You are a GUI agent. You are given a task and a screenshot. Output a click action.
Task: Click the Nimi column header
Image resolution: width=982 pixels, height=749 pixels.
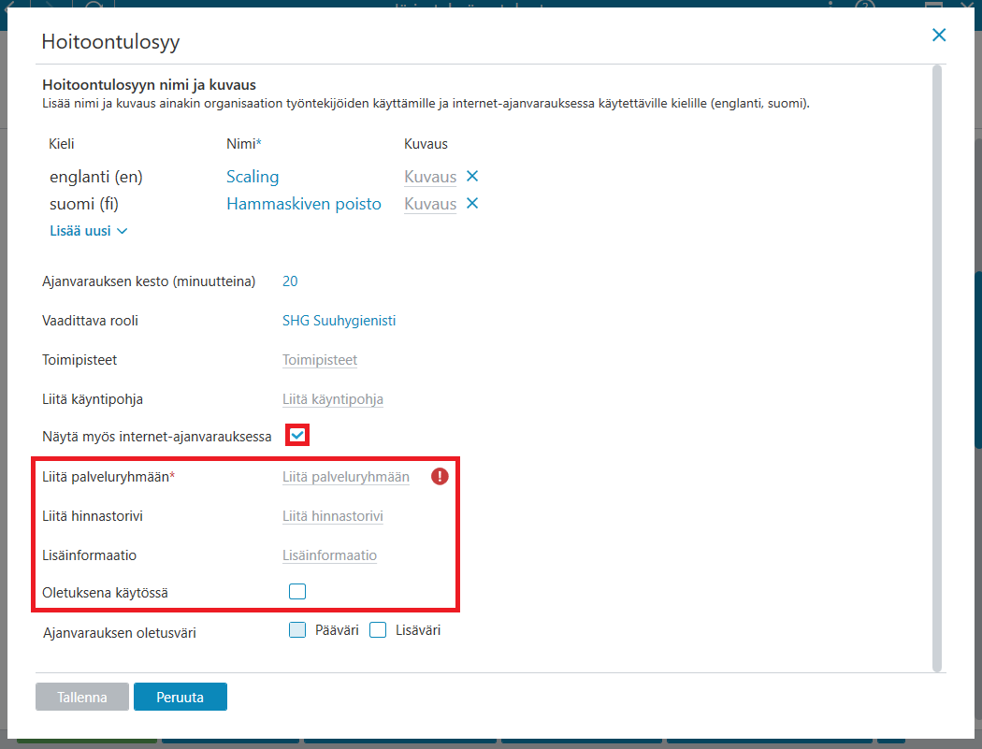coord(243,143)
